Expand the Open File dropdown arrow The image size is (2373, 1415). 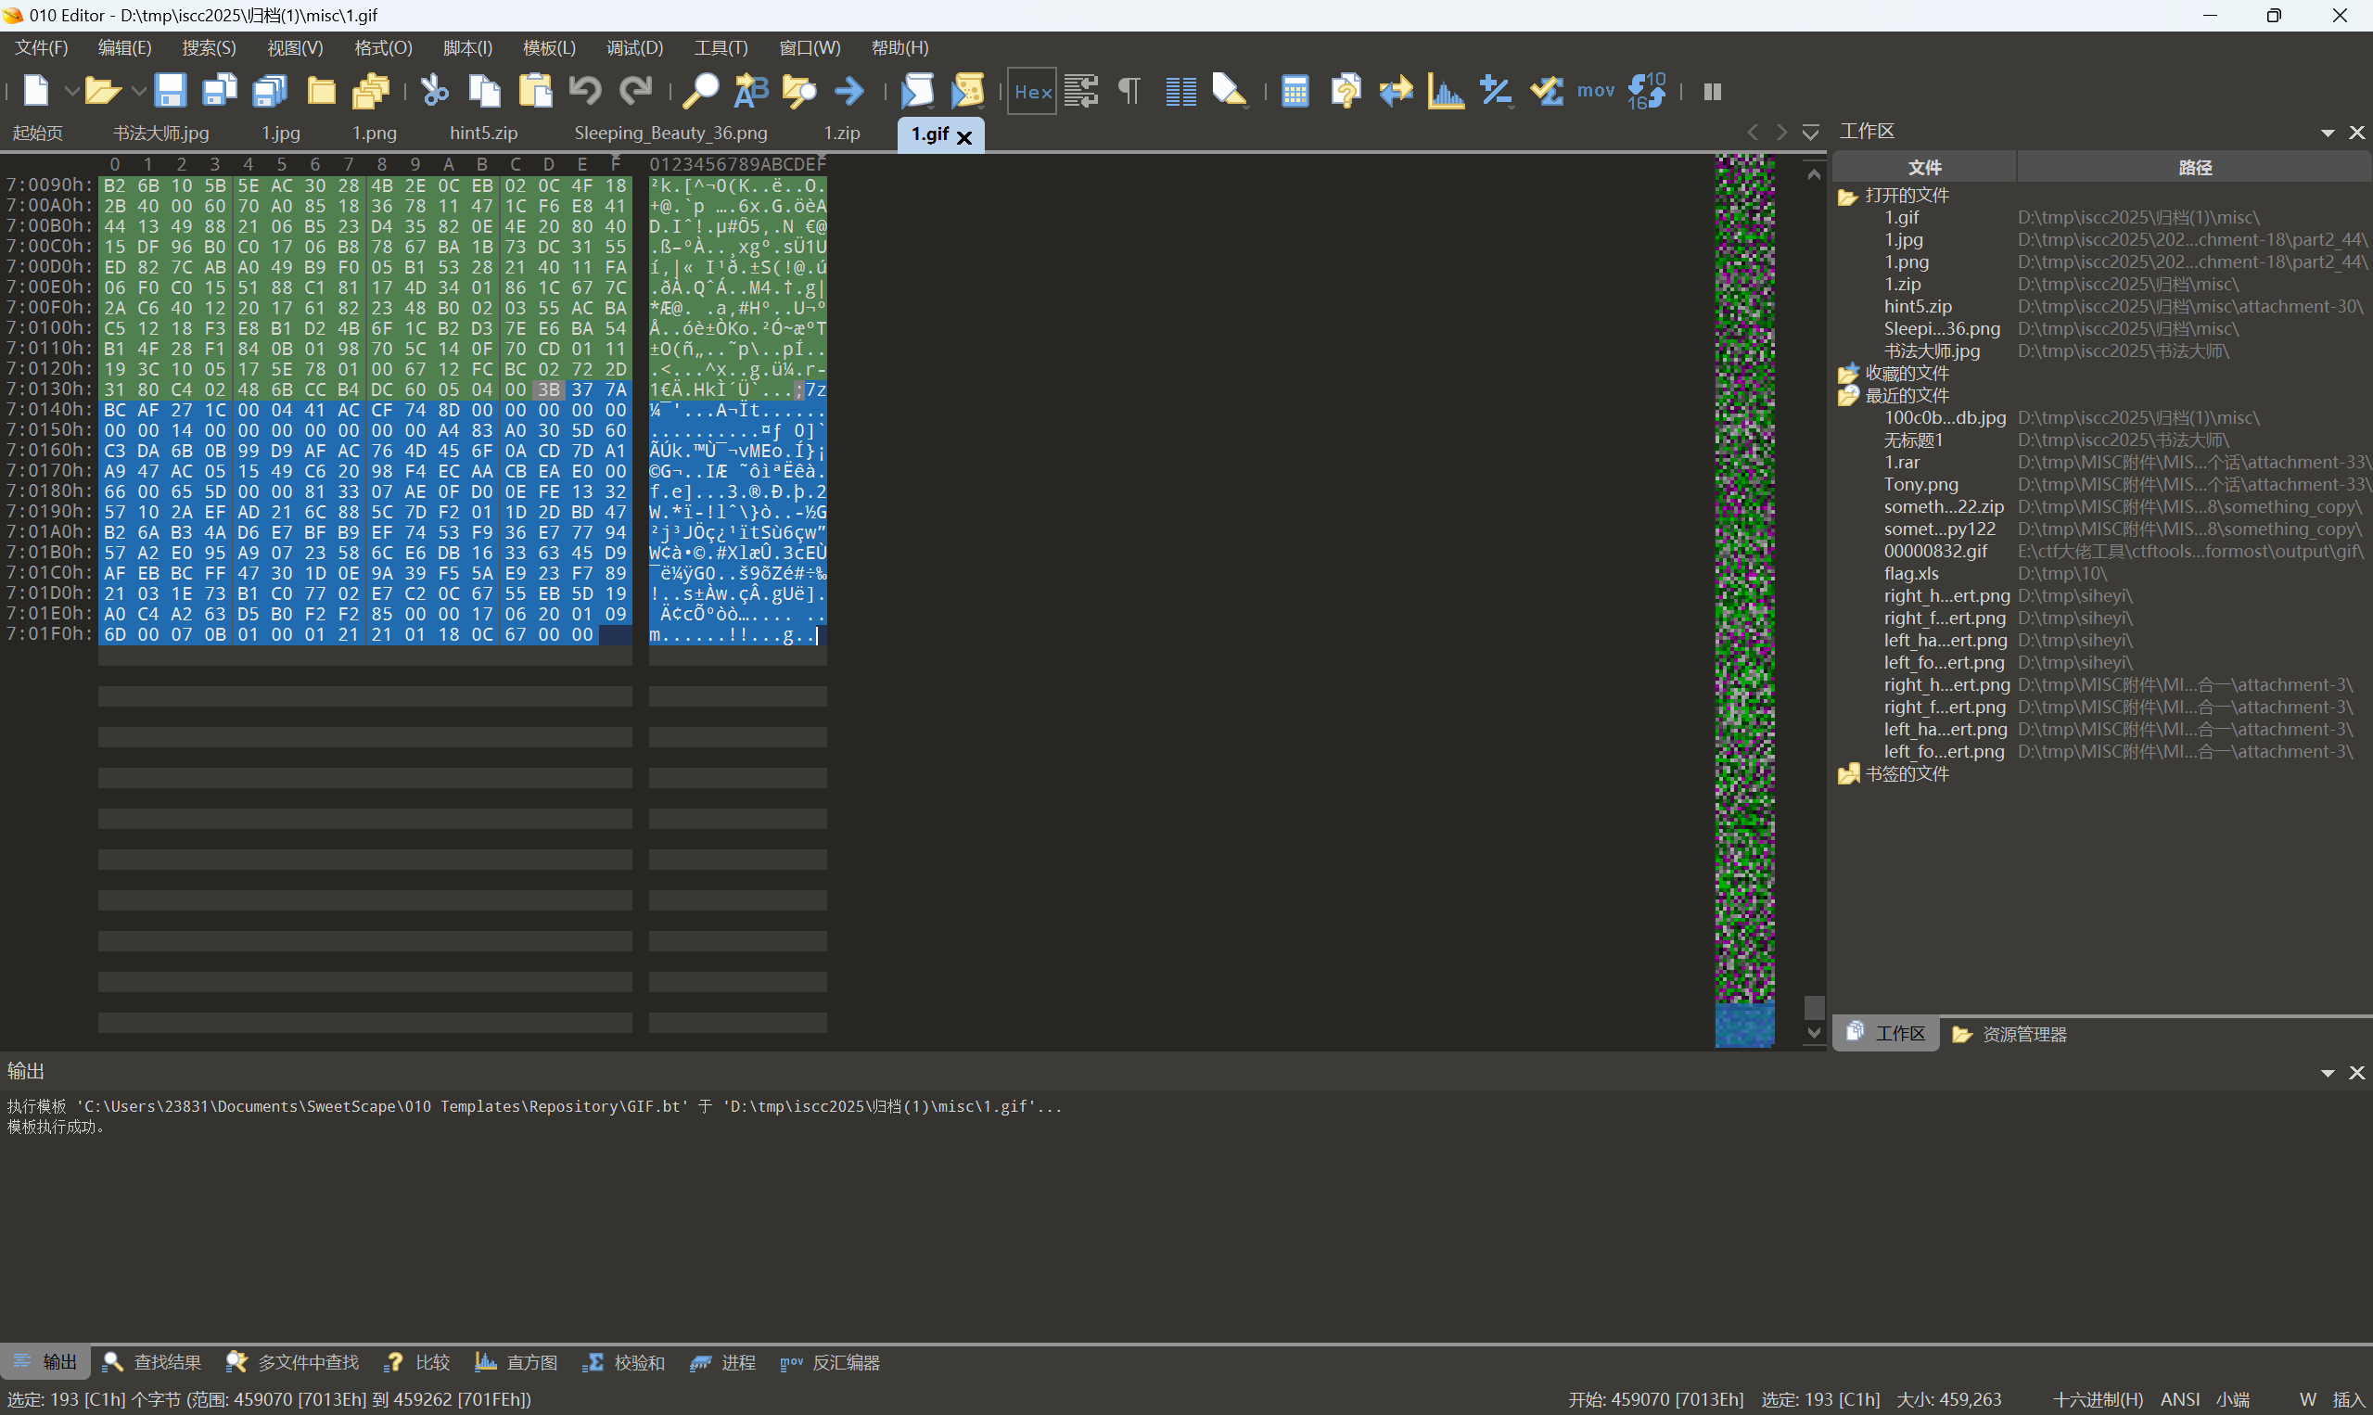click(x=137, y=92)
